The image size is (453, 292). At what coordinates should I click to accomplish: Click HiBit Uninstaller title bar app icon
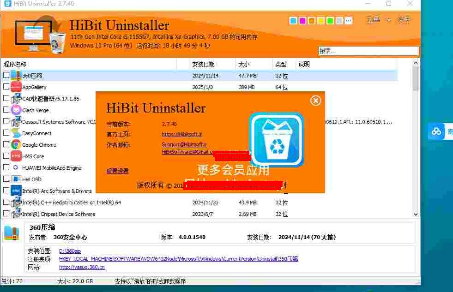coord(7,4)
